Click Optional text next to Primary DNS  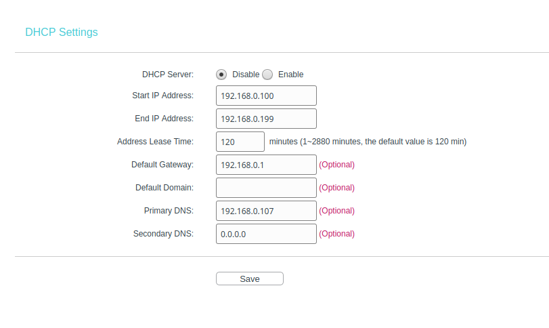337,211
